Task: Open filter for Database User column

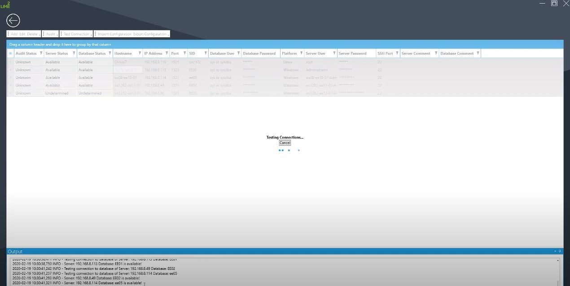Action: click(238, 53)
